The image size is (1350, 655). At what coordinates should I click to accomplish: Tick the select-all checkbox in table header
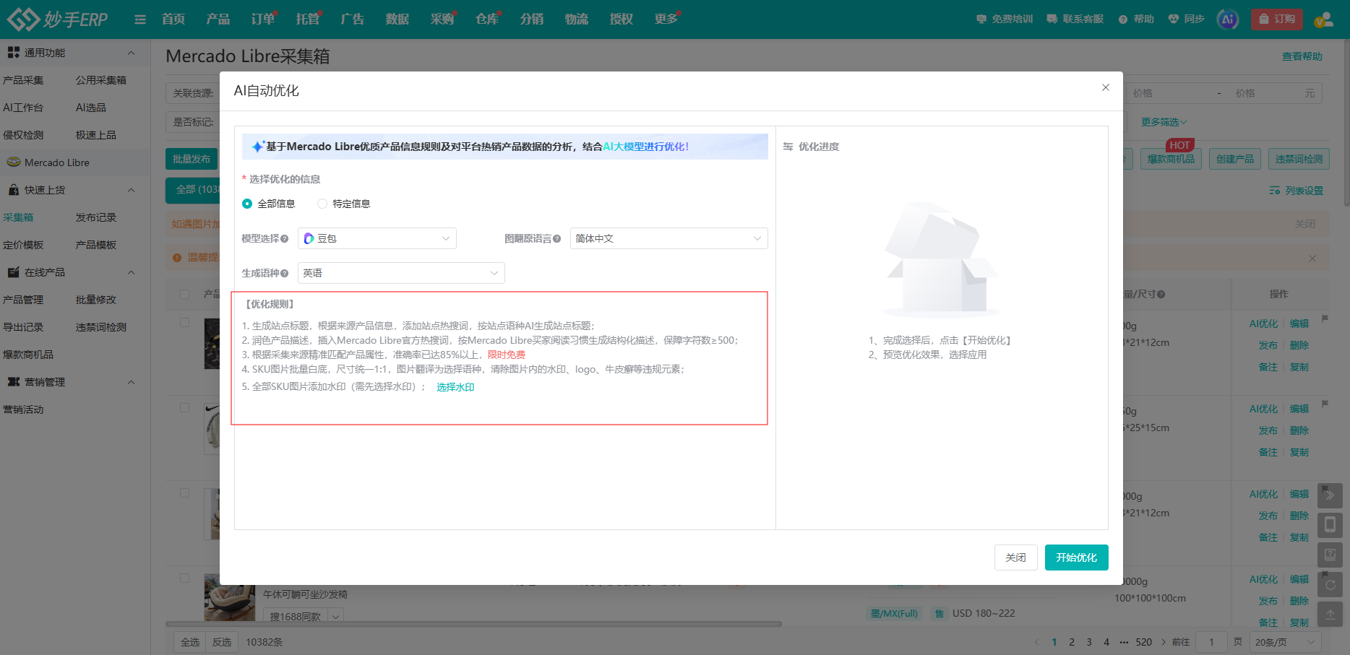point(185,295)
